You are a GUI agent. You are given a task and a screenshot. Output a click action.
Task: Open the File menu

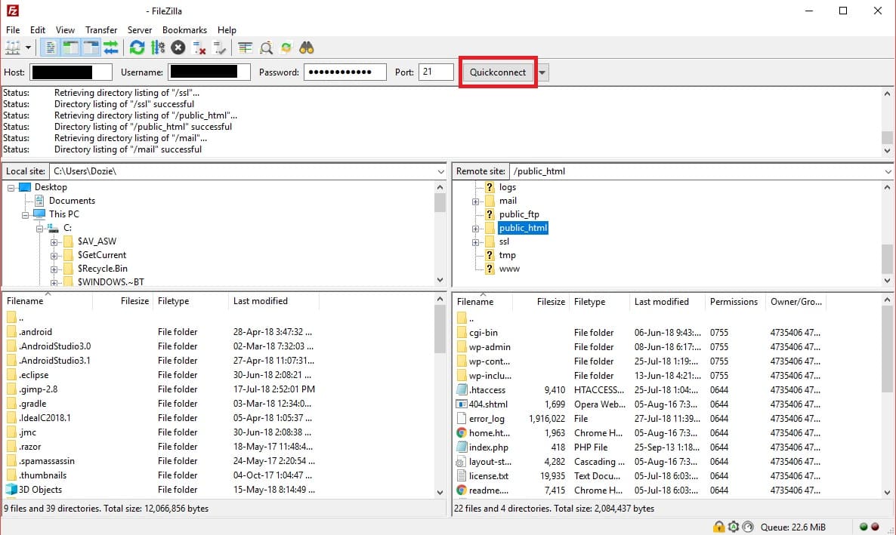(13, 29)
